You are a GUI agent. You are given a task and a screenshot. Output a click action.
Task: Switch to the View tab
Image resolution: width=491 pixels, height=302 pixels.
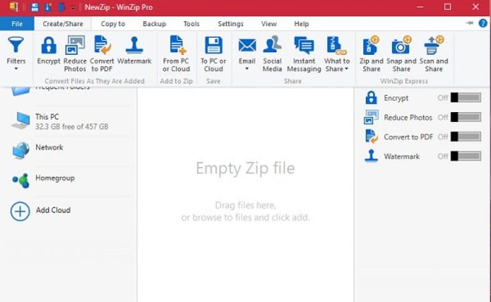point(269,24)
